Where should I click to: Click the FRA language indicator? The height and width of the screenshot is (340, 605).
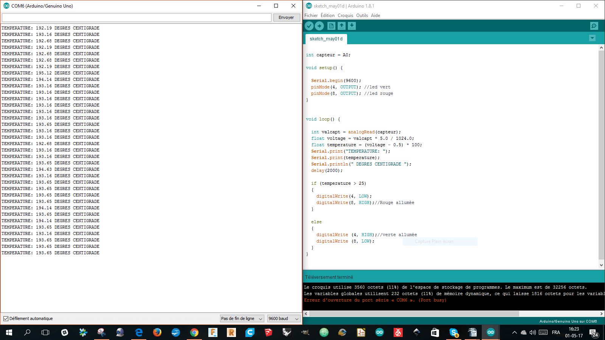click(x=556, y=332)
